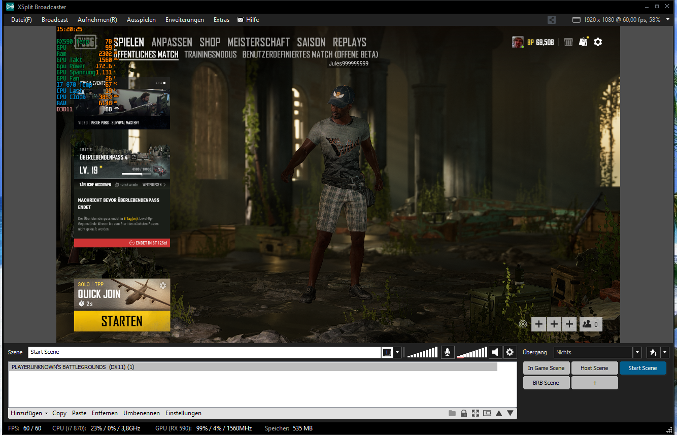The height and width of the screenshot is (435, 677).
Task: Fit source to screen with expand-arrows icon
Action: click(476, 413)
